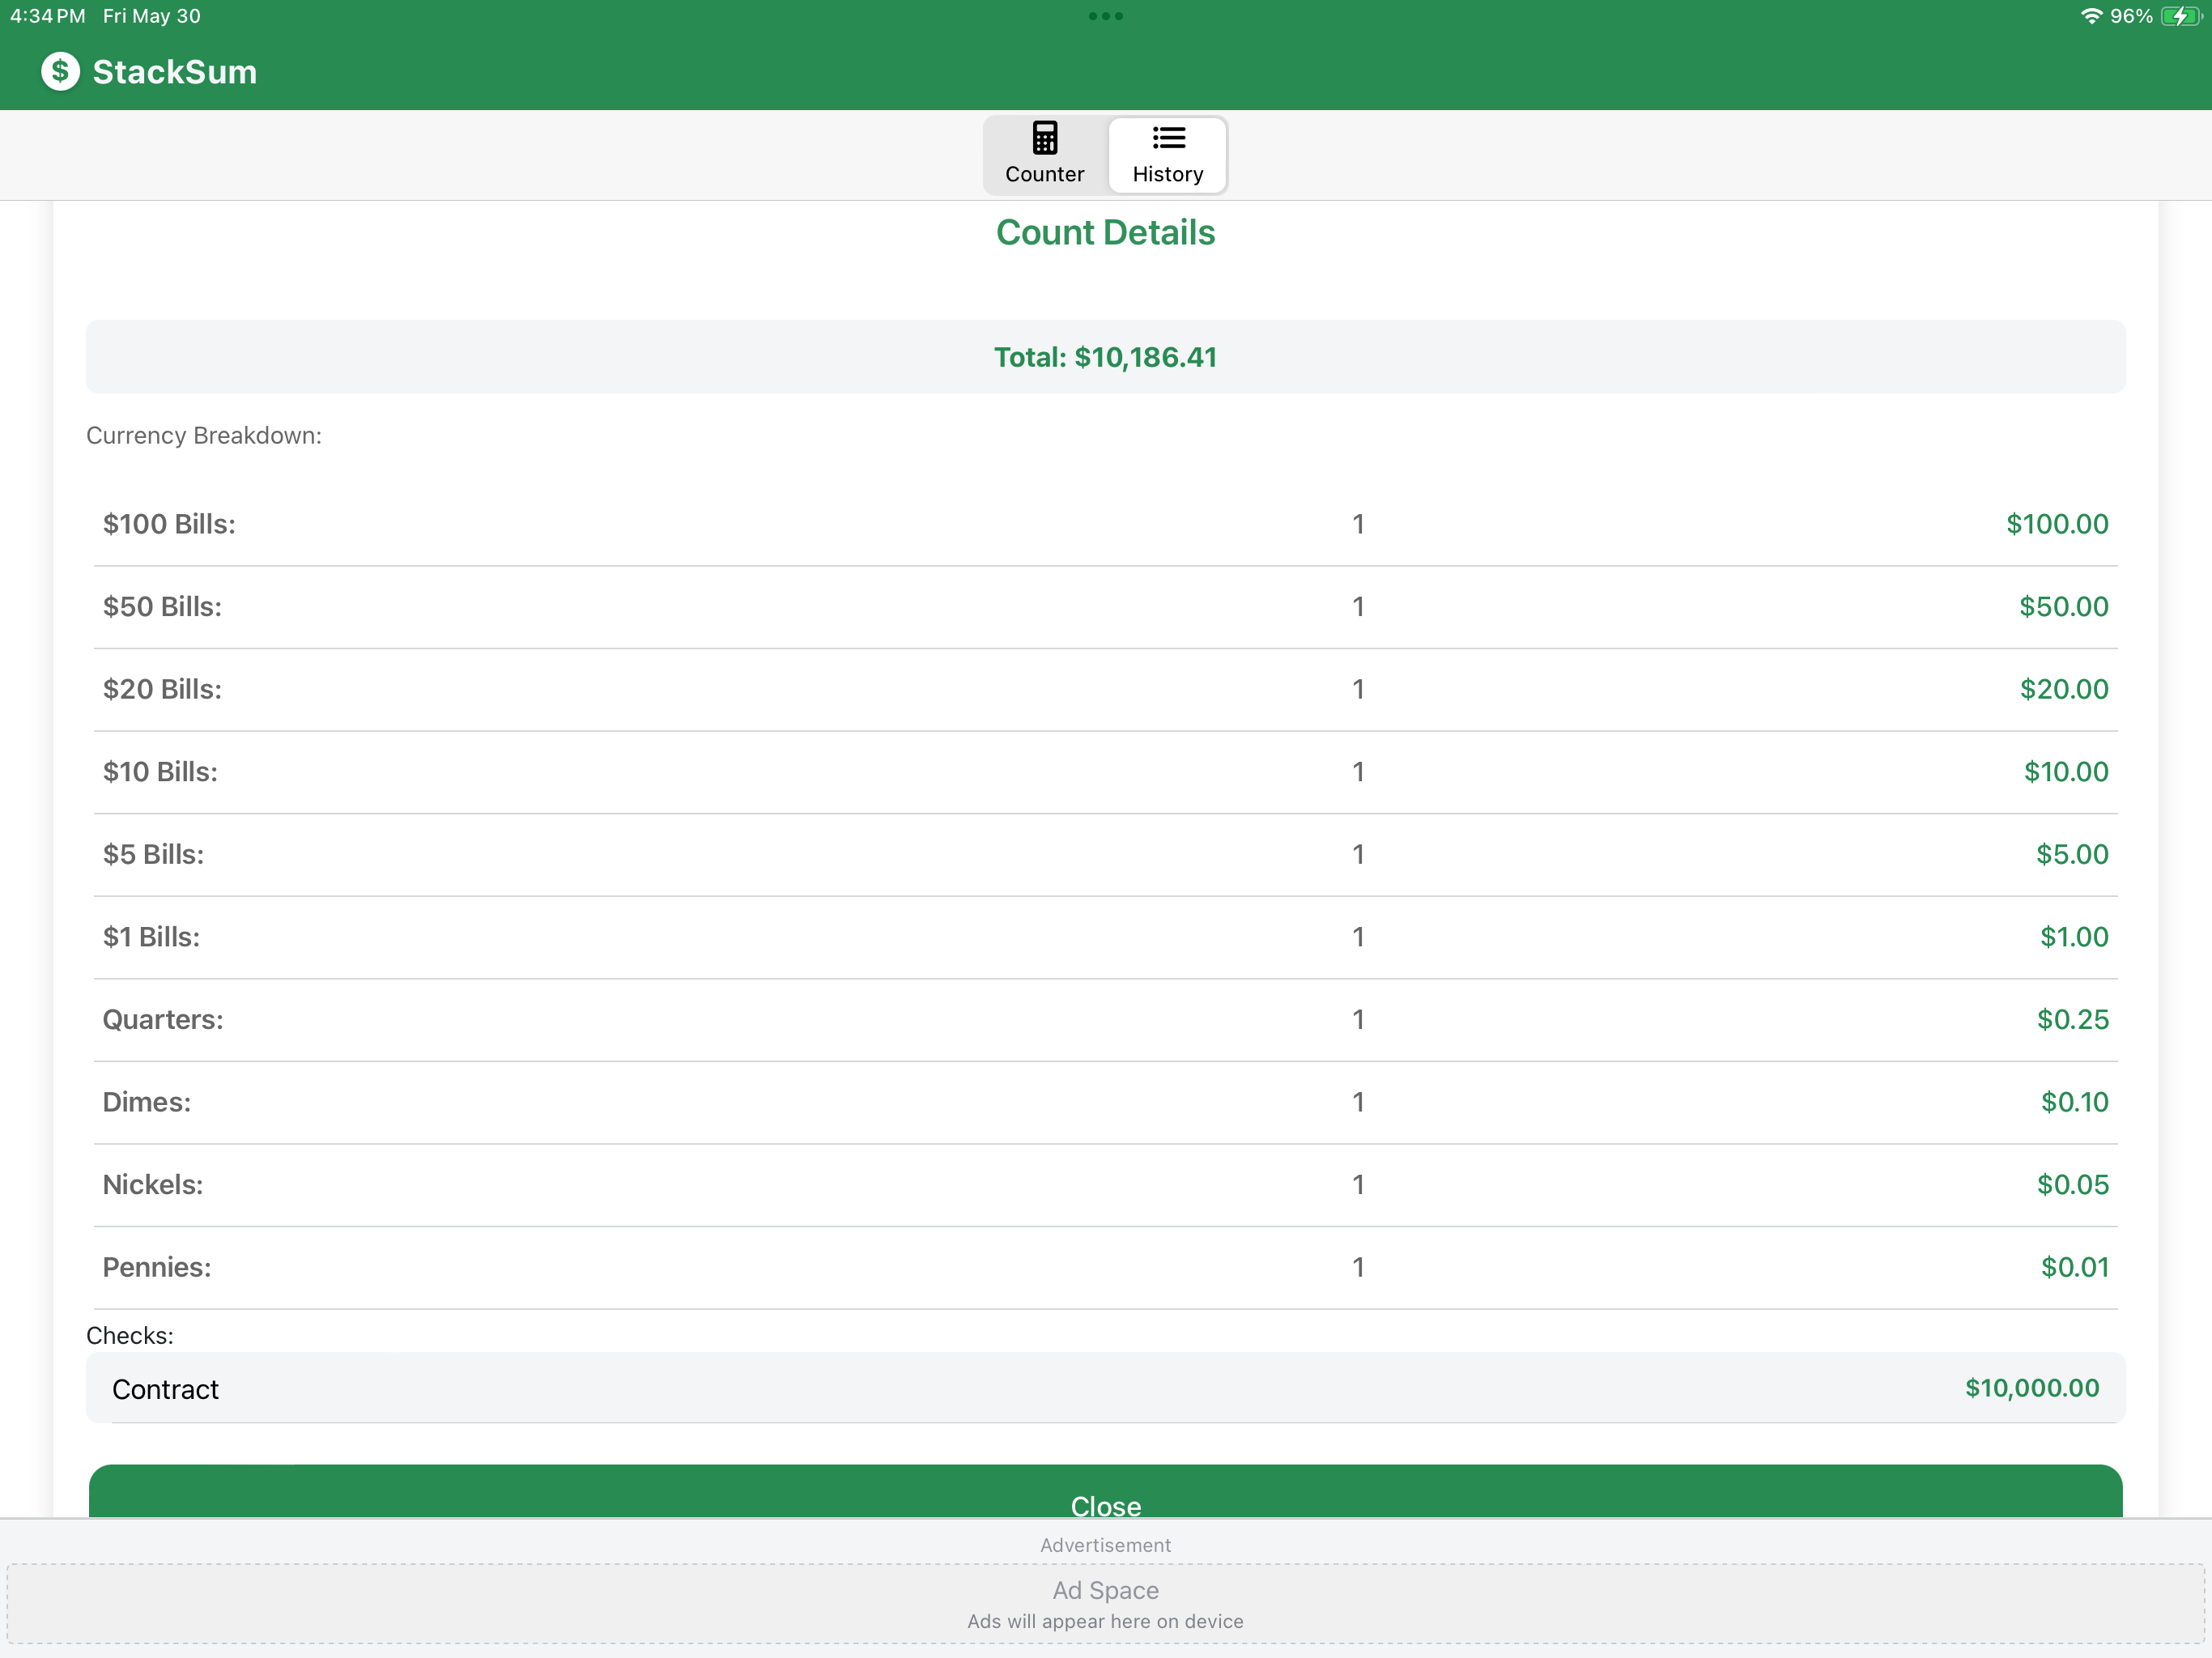Select the $10 Bills label
This screenshot has height=1658, width=2212.
(x=160, y=772)
